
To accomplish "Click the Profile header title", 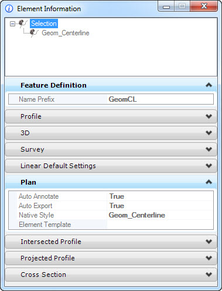I will click(x=31, y=116).
